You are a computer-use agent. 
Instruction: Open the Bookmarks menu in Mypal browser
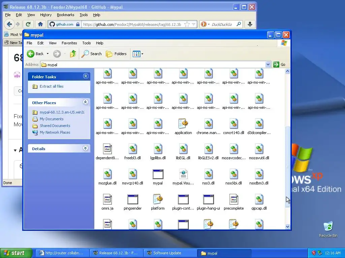point(66,15)
